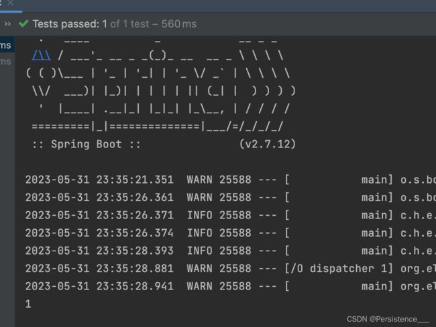The width and height of the screenshot is (436, 327).
Task: Click the log line at 23:35:21.351
Action: pos(231,180)
